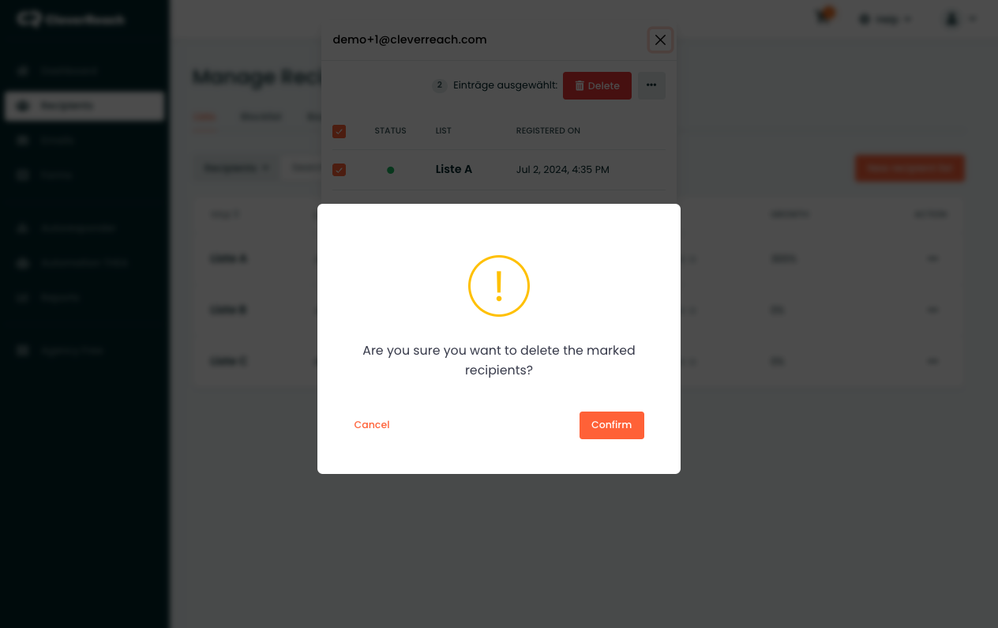
Task: Click the yellow exclamation warning icon
Action: click(499, 286)
